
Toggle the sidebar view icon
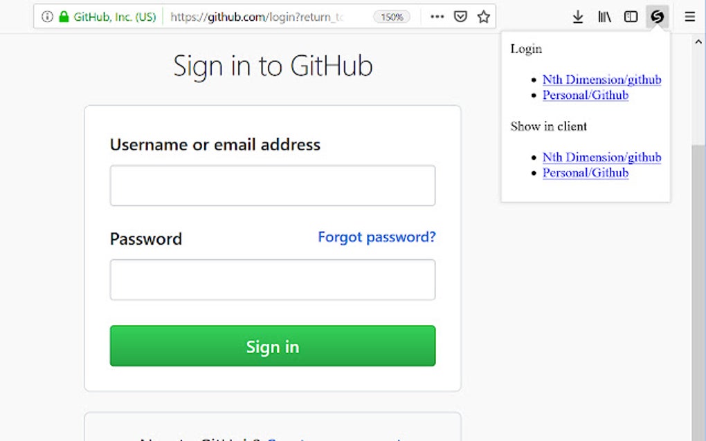[x=631, y=17]
